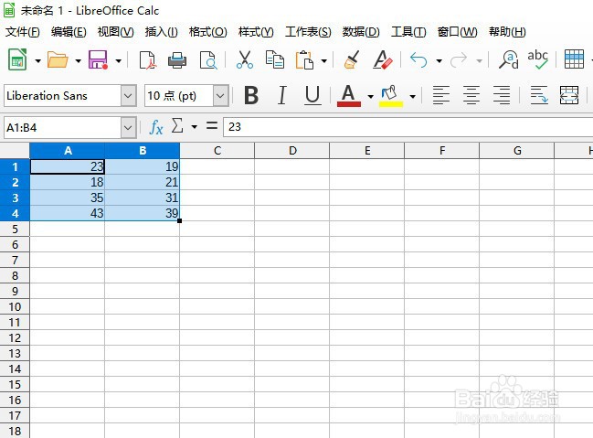Screen dimensions: 593x438
Task: Toggle Underline formatting
Action: 312,95
